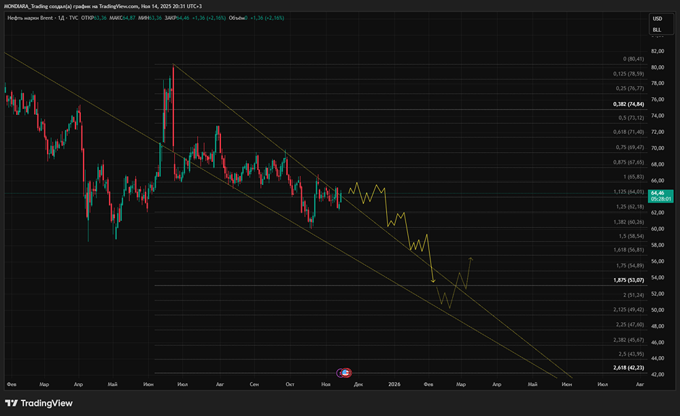This screenshot has height=416, width=680.
Task: Click the 82,00 price axis label
Action: (x=658, y=51)
